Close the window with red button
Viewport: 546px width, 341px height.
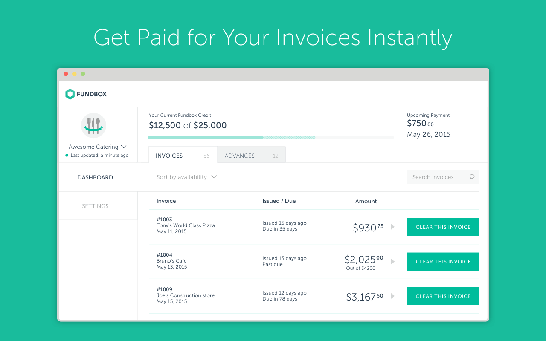click(66, 74)
